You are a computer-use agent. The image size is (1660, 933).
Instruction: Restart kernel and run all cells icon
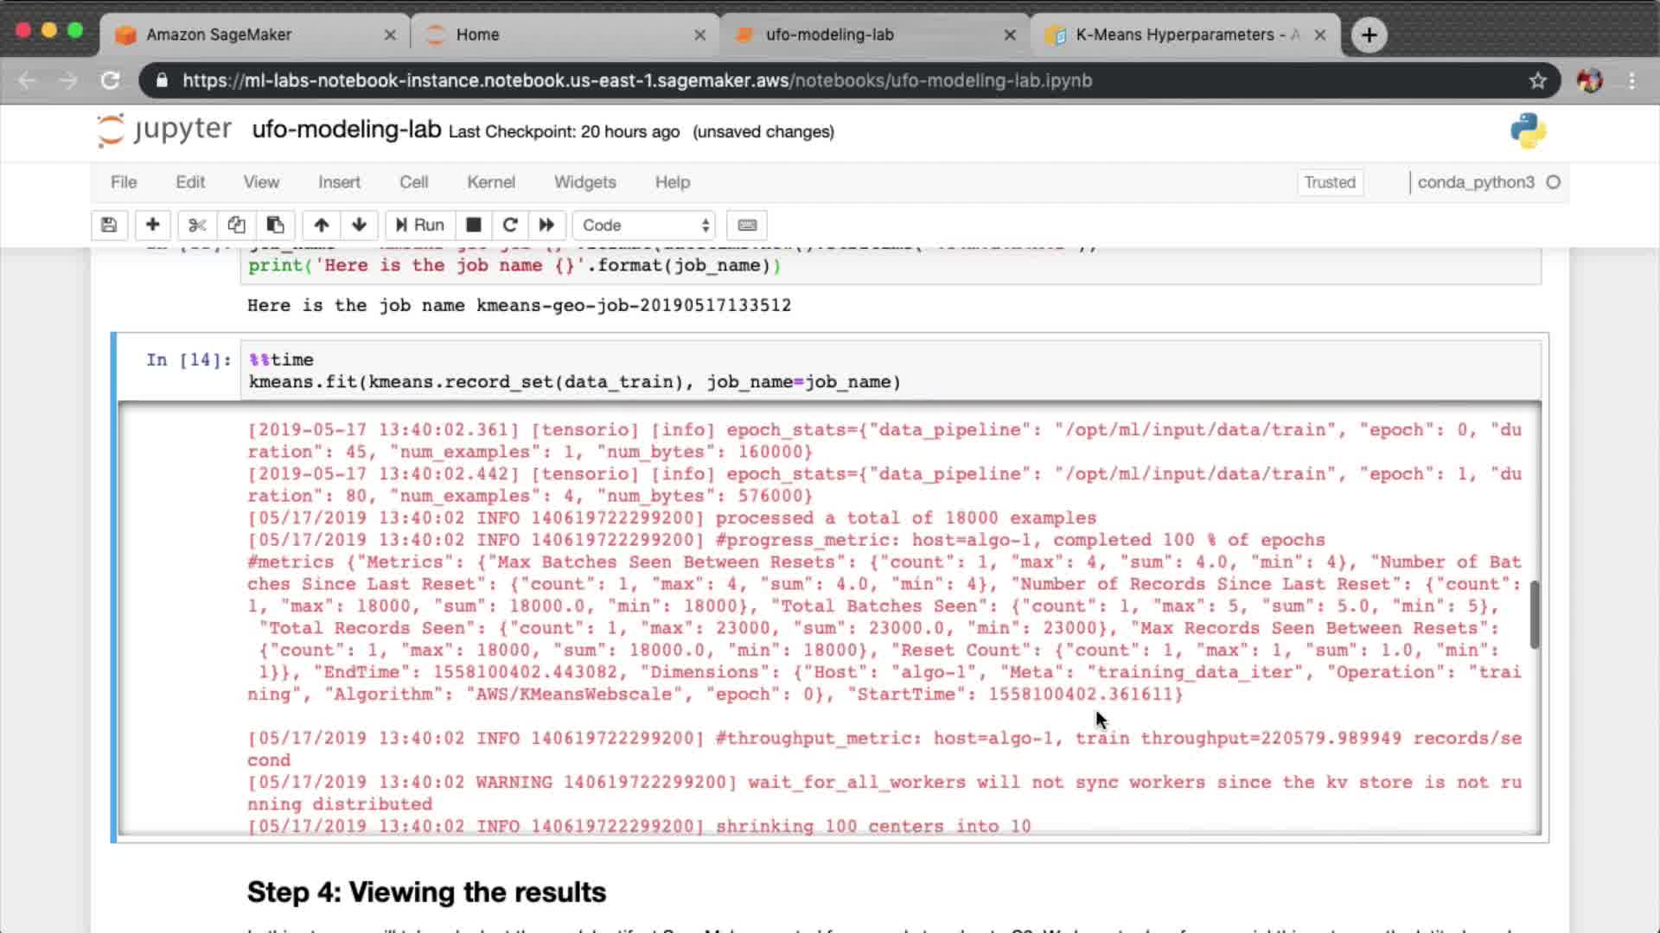546,225
